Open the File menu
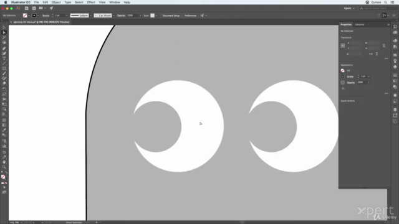The image size is (399, 224). coord(36,2)
